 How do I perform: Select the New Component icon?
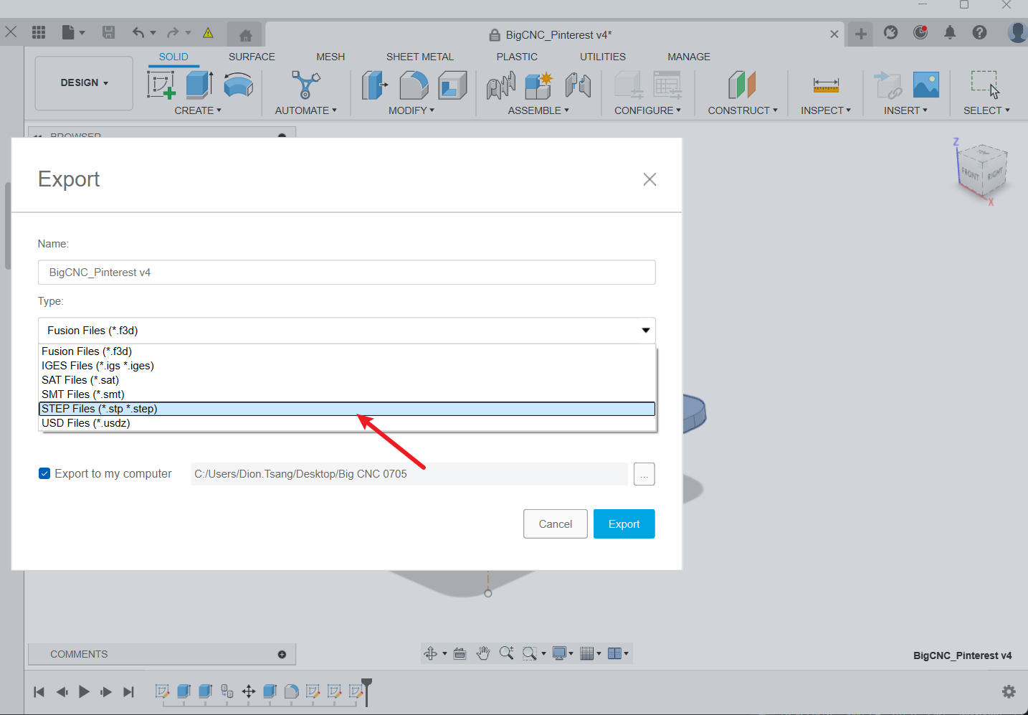point(539,85)
